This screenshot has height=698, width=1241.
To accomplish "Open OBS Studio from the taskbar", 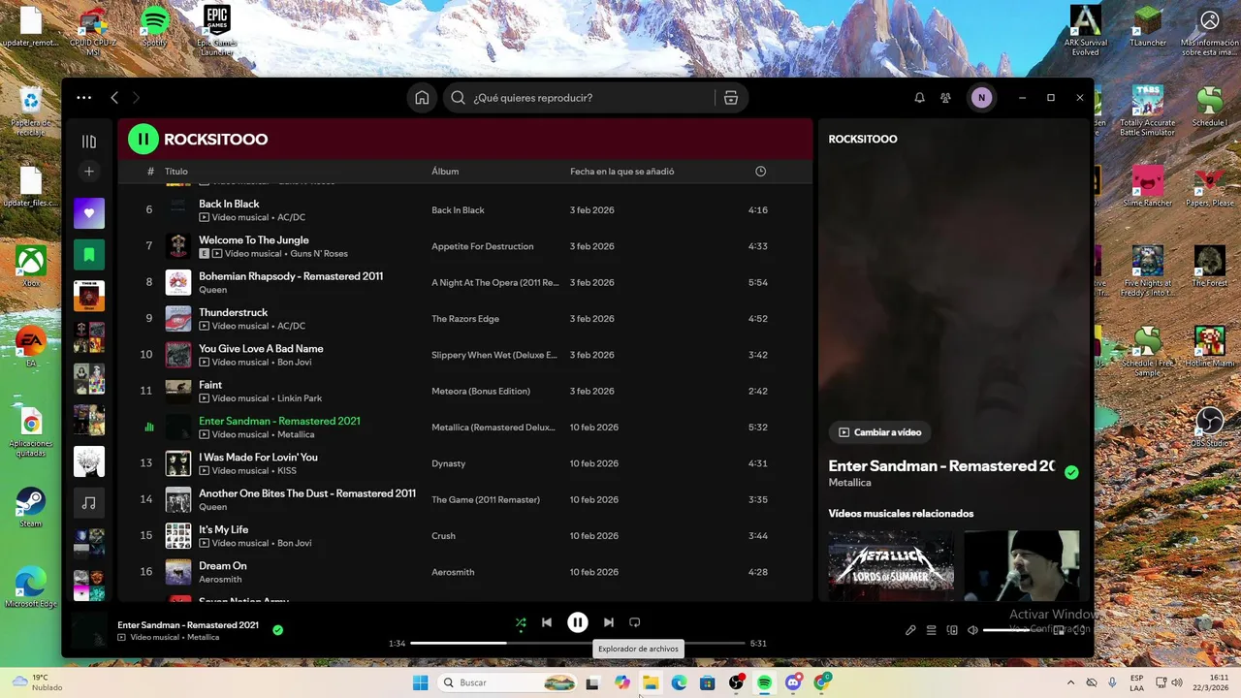I will [x=736, y=683].
